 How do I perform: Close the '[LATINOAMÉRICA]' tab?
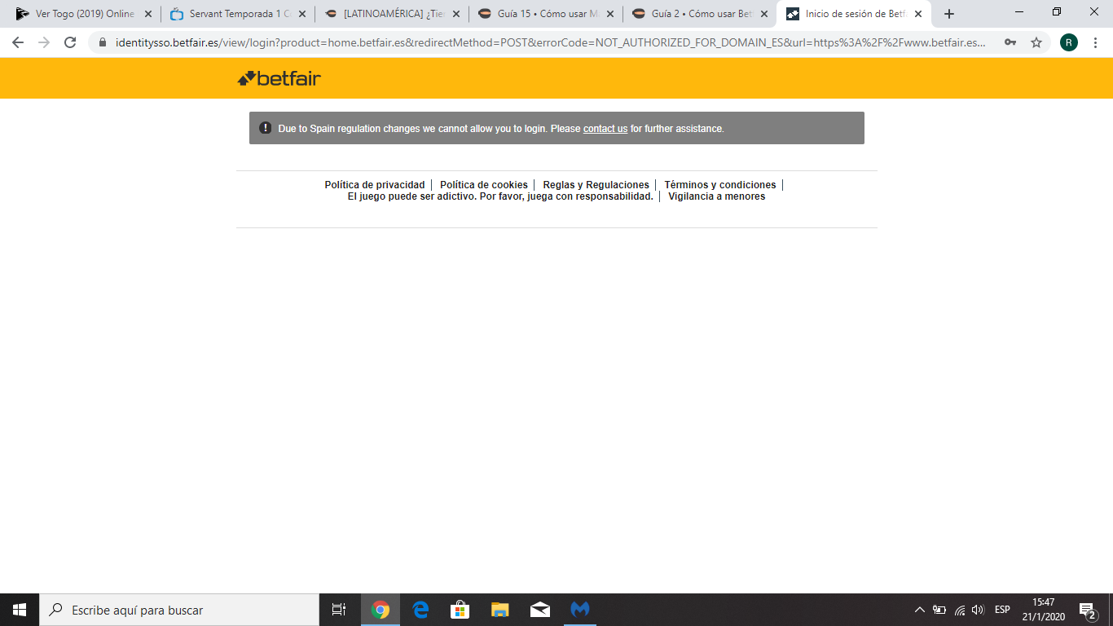[456, 14]
